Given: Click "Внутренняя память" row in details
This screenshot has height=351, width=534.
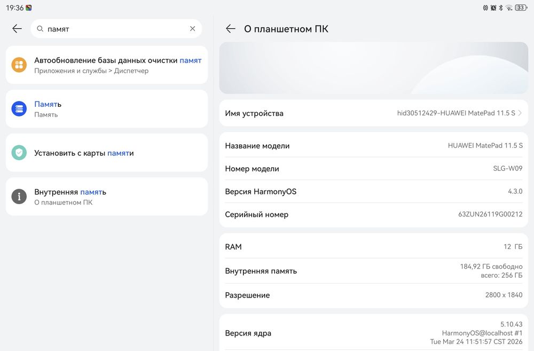Looking at the screenshot, I should pos(374,271).
